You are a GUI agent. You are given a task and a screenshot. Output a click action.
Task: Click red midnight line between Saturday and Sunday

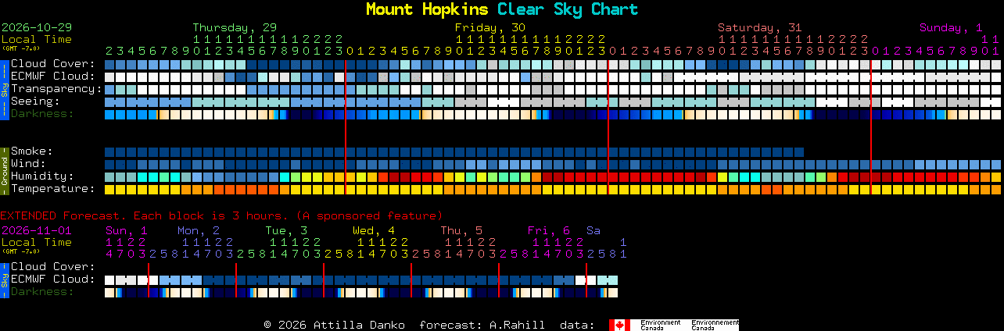pyautogui.click(x=871, y=126)
